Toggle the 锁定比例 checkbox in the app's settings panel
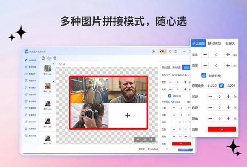 pyautogui.click(x=169, y=96)
